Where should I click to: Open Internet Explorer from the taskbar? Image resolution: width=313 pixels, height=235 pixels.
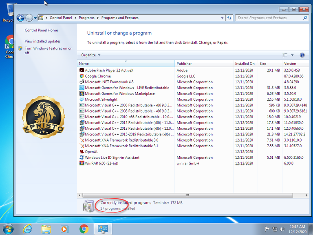coord(27,229)
